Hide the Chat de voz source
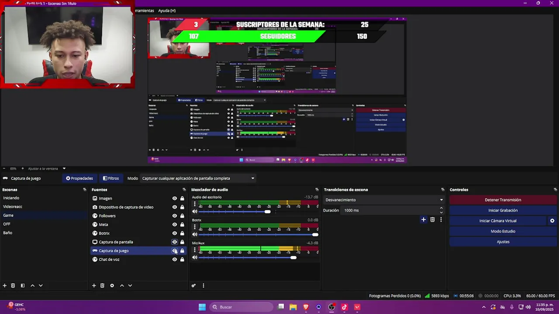Image resolution: width=559 pixels, height=314 pixels. 175,259
